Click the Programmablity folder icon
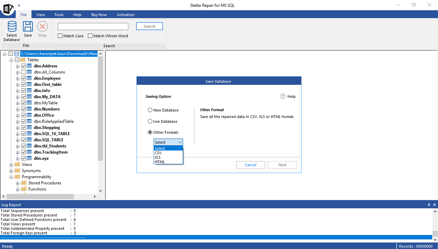The image size is (438, 249). (17, 177)
